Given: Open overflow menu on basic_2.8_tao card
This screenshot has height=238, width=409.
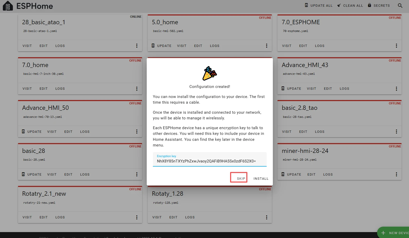Looking at the screenshot, I should click(396, 132).
